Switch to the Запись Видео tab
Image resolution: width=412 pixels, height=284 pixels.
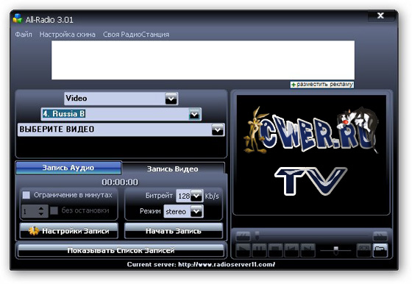coord(172,168)
